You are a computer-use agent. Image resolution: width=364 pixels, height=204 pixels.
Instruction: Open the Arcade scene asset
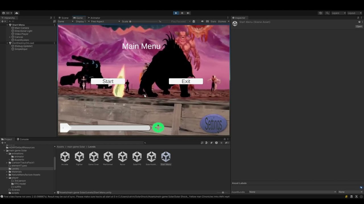click(x=65, y=158)
